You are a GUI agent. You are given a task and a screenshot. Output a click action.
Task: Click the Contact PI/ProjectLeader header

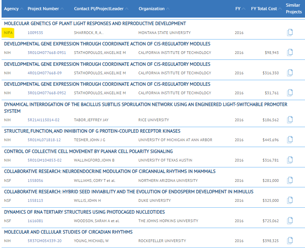(99, 9)
